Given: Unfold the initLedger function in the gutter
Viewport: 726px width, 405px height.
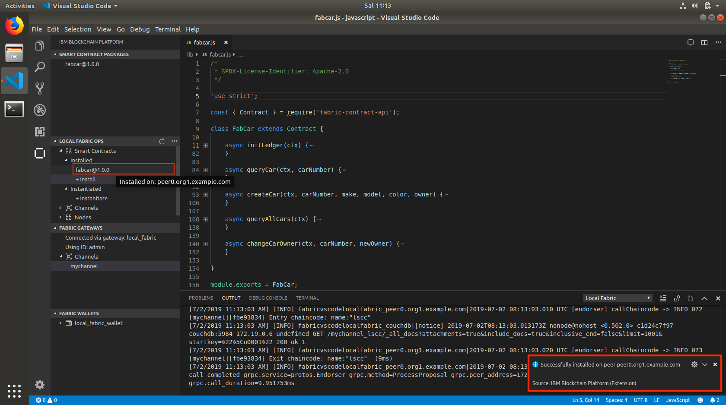Looking at the screenshot, I should pos(206,146).
